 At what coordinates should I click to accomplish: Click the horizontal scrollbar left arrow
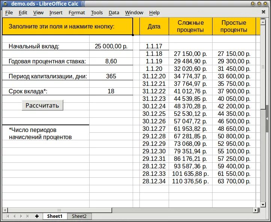5,210
